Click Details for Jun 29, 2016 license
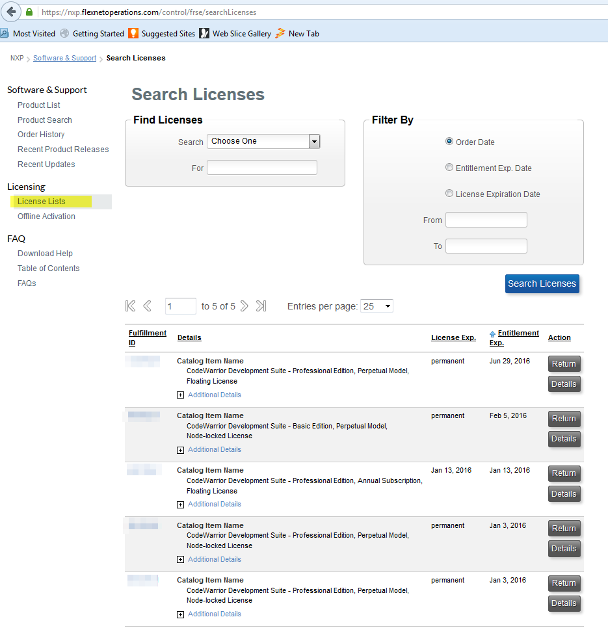Image resolution: width=608 pixels, height=643 pixels. click(564, 384)
